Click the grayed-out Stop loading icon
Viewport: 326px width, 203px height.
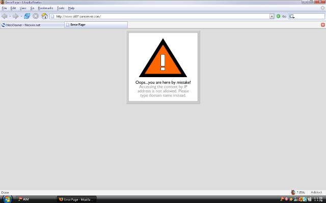(x=36, y=16)
